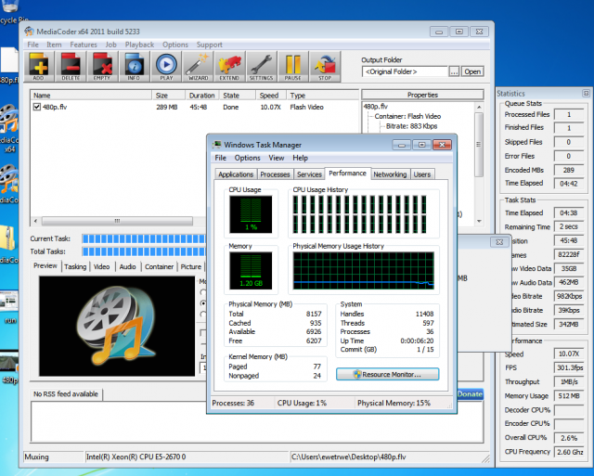Open the Features menu
The height and width of the screenshot is (476, 594).
click(x=84, y=45)
